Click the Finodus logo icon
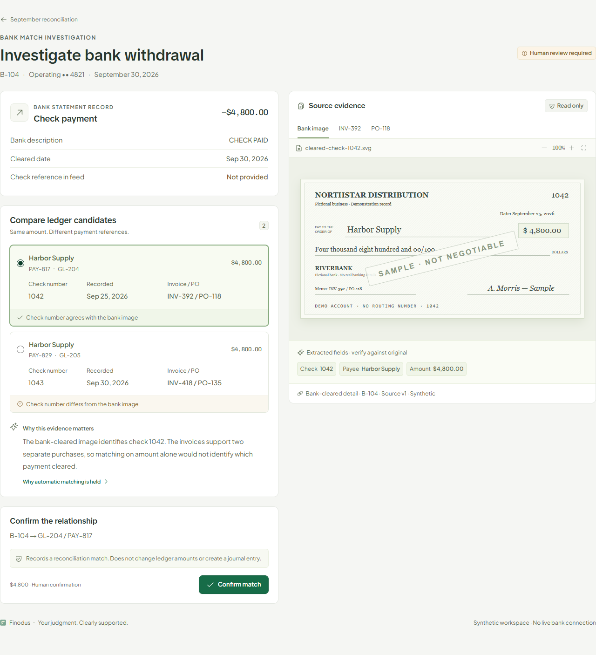The height and width of the screenshot is (655, 596). coord(3,623)
